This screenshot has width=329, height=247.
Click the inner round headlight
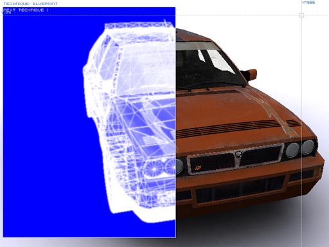[x=292, y=150]
